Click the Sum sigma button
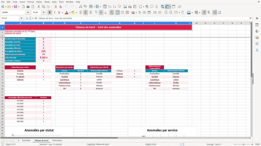261x146 pixels. point(30,18)
